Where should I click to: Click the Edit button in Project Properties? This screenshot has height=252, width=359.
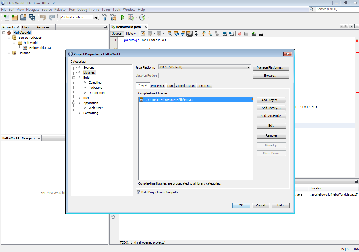pos(271,126)
